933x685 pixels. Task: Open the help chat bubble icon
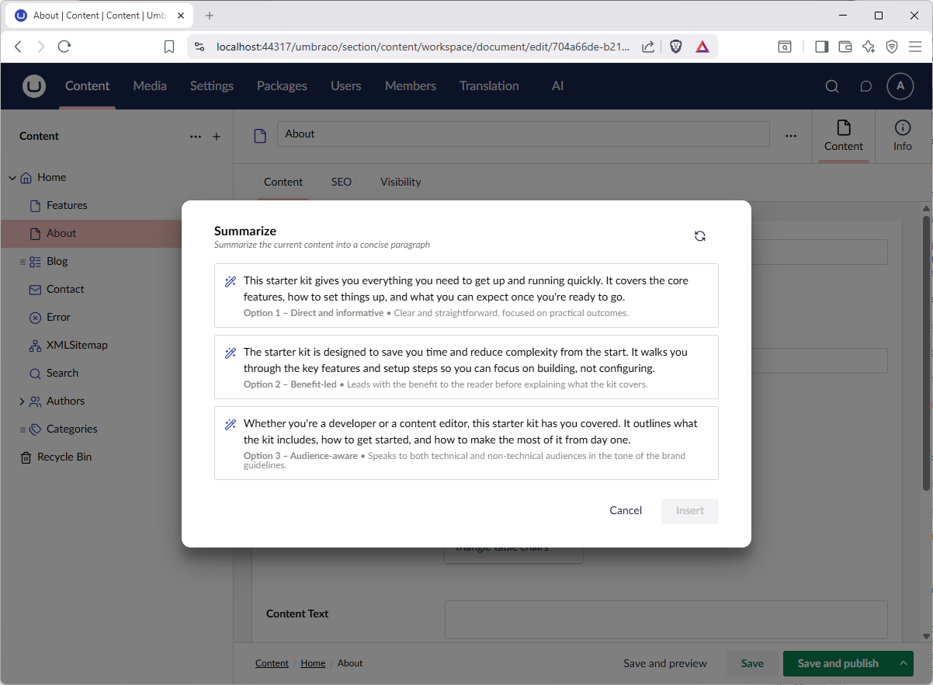tap(865, 86)
